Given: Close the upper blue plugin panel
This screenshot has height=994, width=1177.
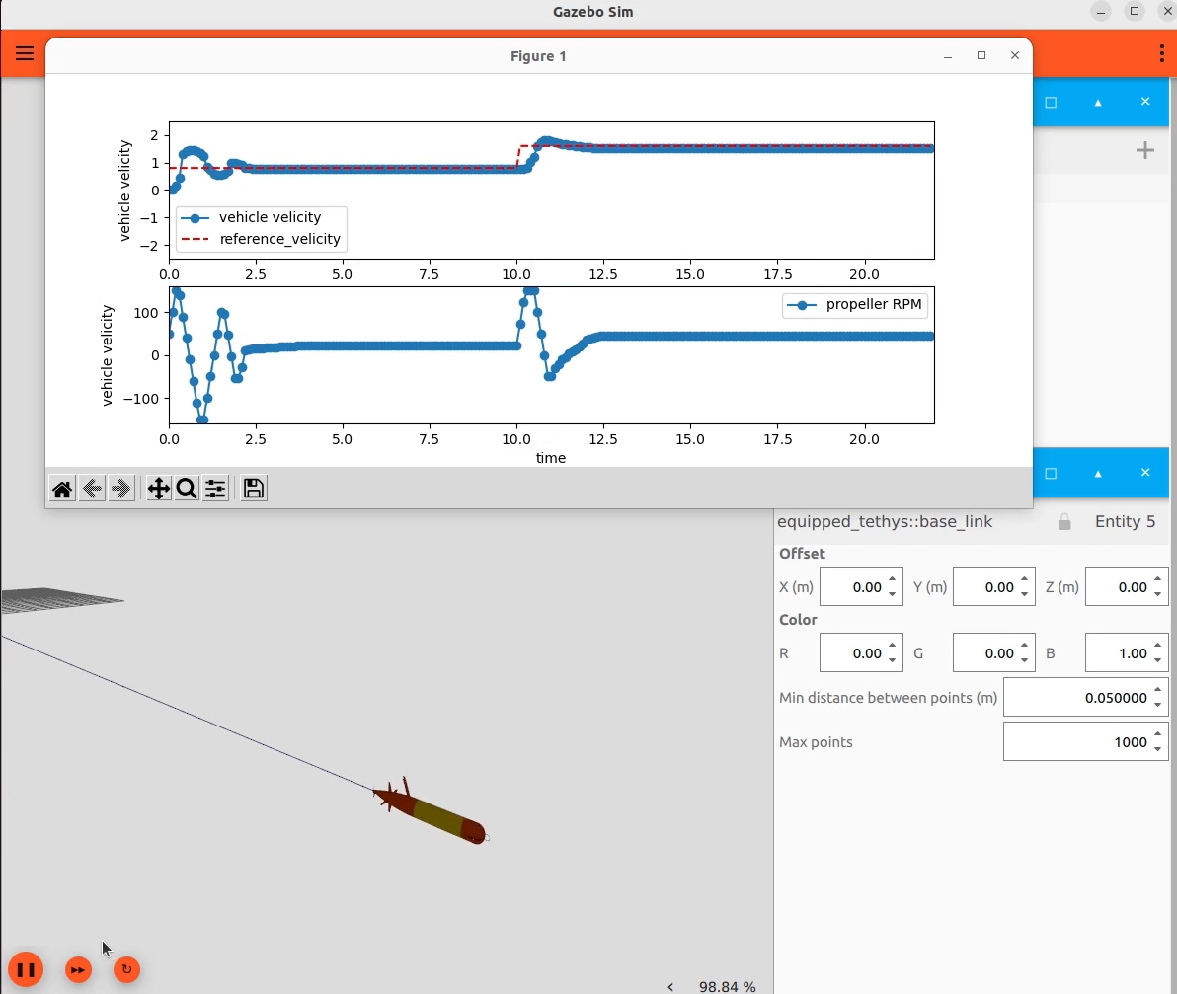Looking at the screenshot, I should tap(1144, 102).
